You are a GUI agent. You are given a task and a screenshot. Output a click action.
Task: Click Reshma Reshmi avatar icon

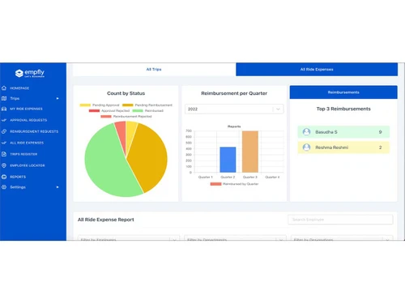(306, 148)
